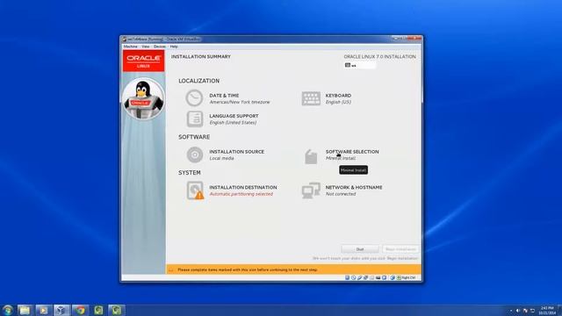Open the Help menu
Image resolution: width=562 pixels, height=316 pixels.
(174, 47)
